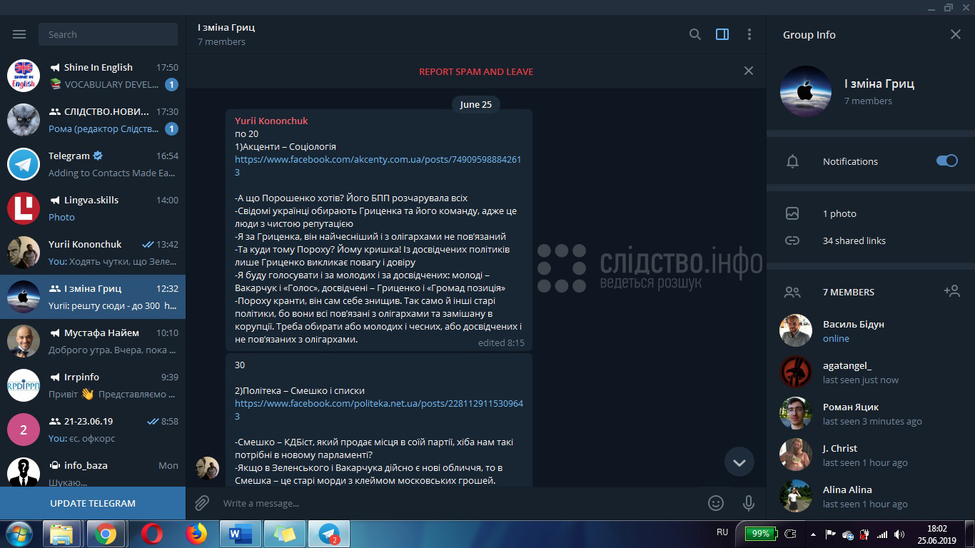Click the sender name Yurii Kononchuk in message
Viewport: 975px width, 548px height.
(271, 121)
